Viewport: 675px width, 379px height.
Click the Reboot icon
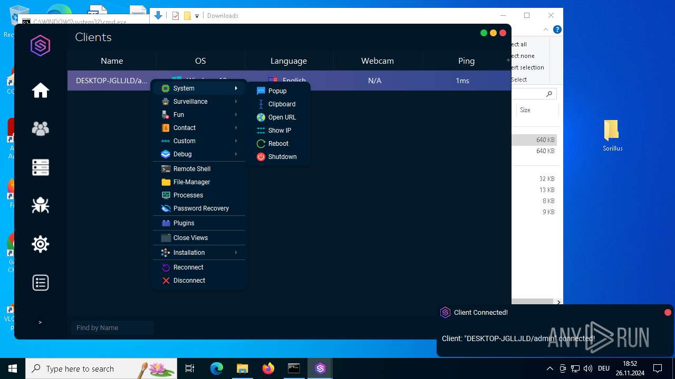click(261, 144)
